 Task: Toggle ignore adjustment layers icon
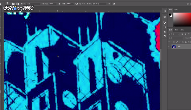(x=109, y=4)
